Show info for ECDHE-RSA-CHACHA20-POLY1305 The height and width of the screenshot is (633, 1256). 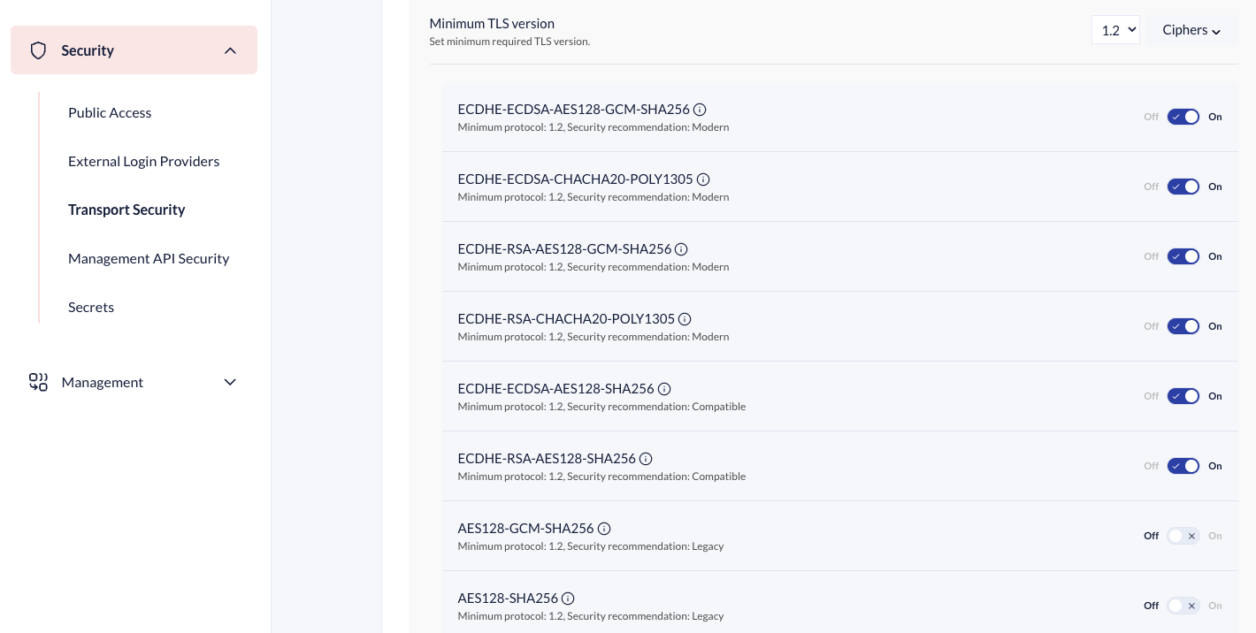(685, 319)
